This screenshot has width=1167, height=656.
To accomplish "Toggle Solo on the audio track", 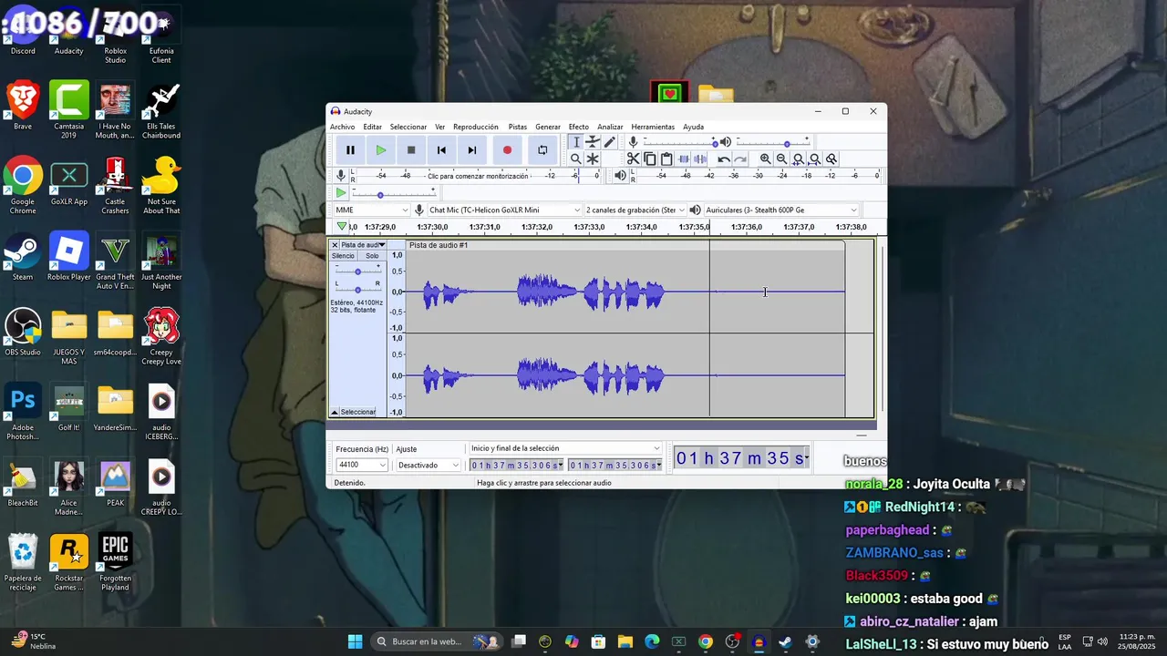I will 372,256.
